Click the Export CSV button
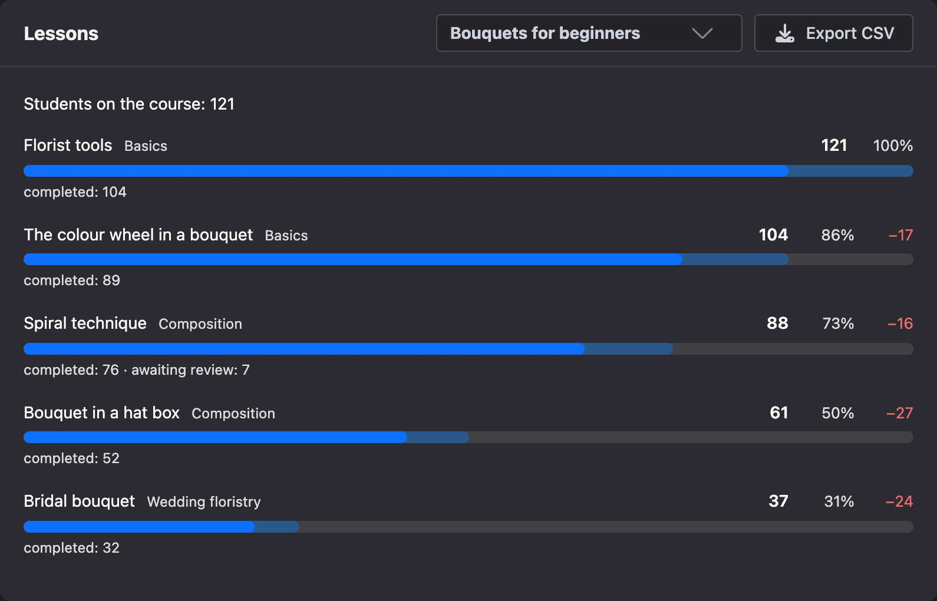 tap(833, 33)
